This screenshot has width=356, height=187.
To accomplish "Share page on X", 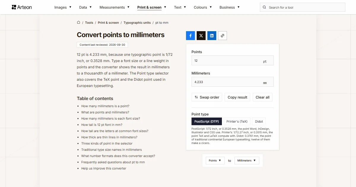I will (x=201, y=36).
